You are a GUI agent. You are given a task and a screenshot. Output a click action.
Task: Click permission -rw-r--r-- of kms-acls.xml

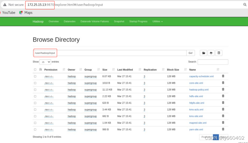pos(49,110)
